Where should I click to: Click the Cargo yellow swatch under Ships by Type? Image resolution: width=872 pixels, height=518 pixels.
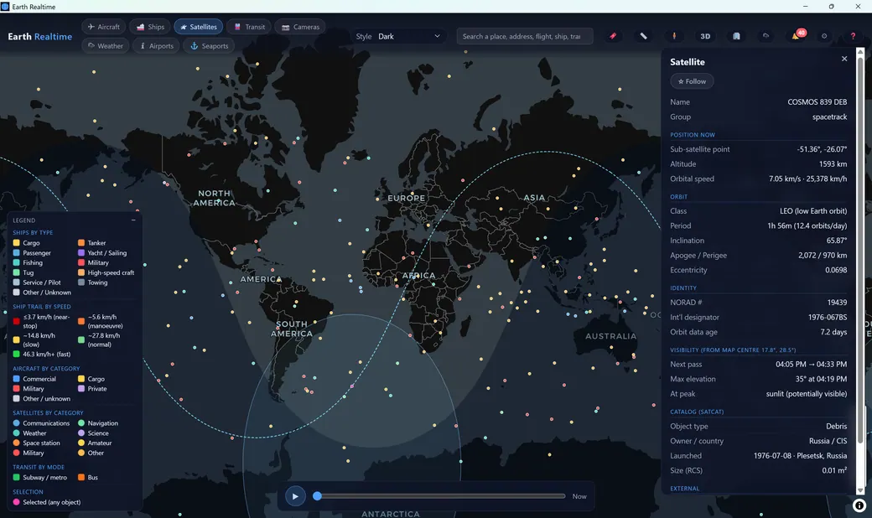click(17, 243)
